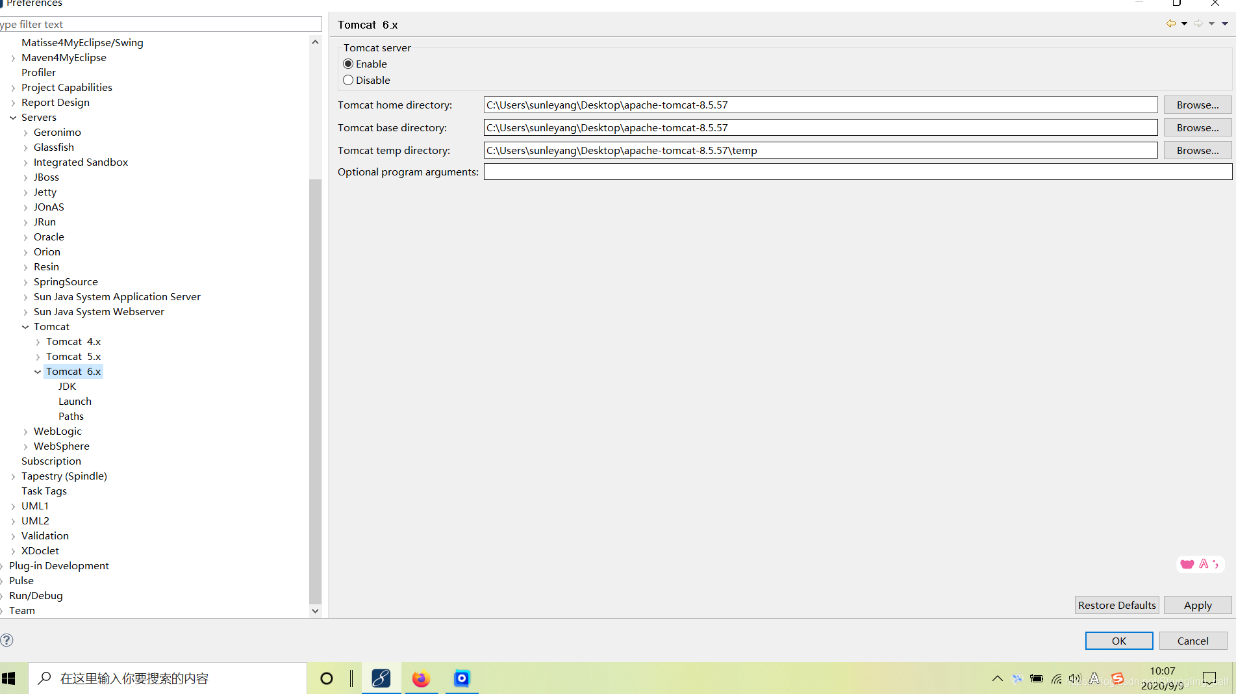This screenshot has width=1236, height=694.
Task: Click the Apply button
Action: (1198, 605)
